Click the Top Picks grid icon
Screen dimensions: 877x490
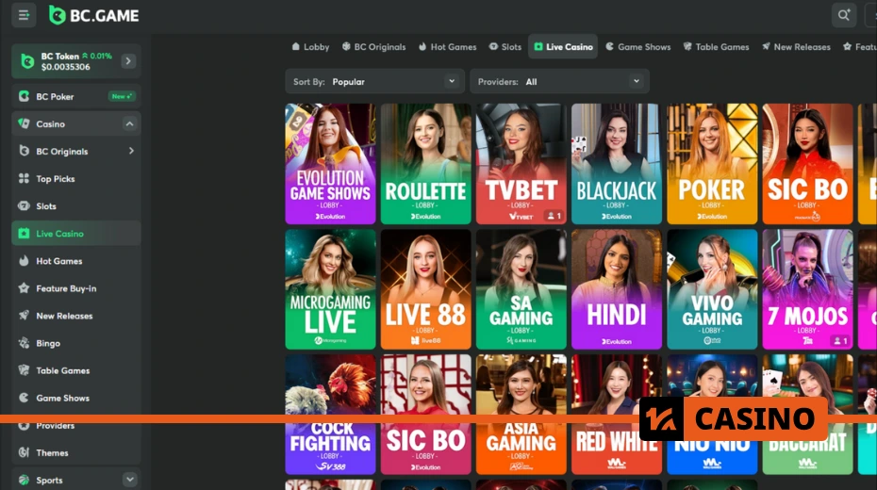coord(25,178)
